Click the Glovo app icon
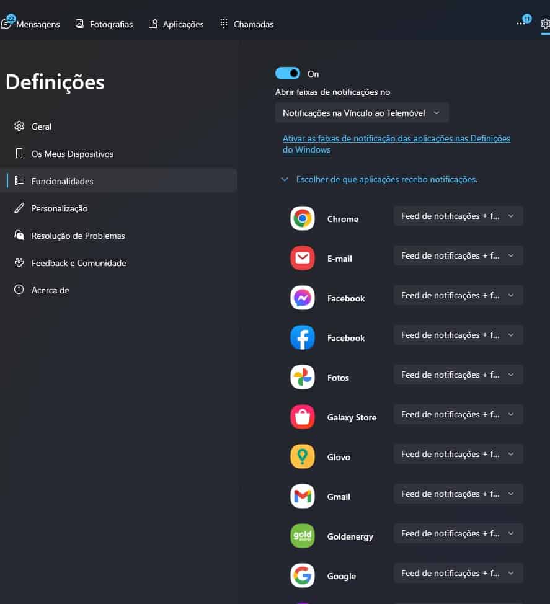 coord(303,456)
